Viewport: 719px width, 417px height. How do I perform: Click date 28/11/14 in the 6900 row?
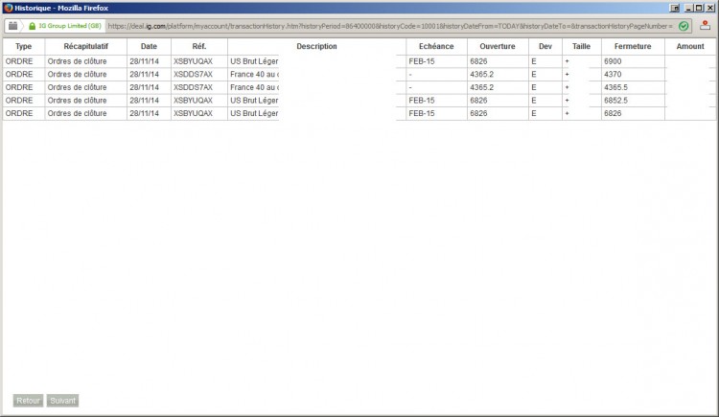[x=144, y=61]
